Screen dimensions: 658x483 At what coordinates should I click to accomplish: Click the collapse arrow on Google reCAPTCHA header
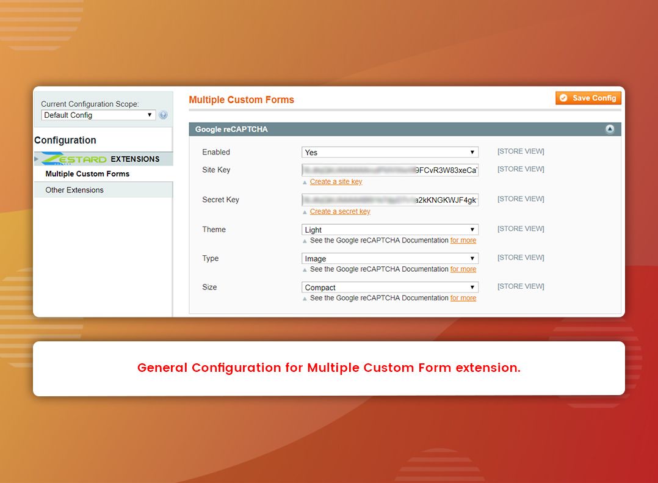609,129
